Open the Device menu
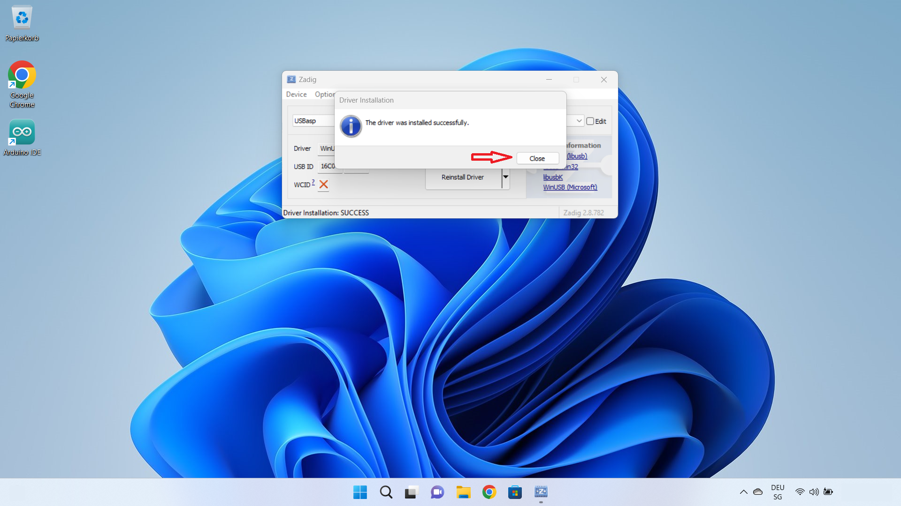This screenshot has height=506, width=901. [x=296, y=94]
